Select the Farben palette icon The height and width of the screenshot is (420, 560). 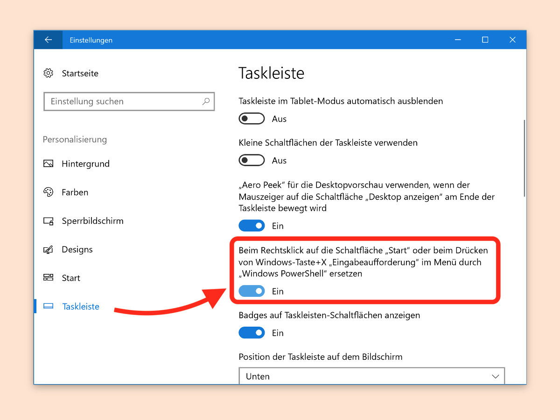48,192
